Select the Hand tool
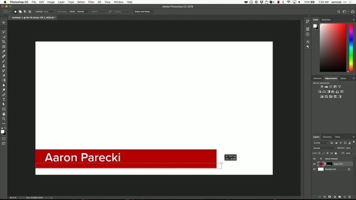 (x=4, y=114)
